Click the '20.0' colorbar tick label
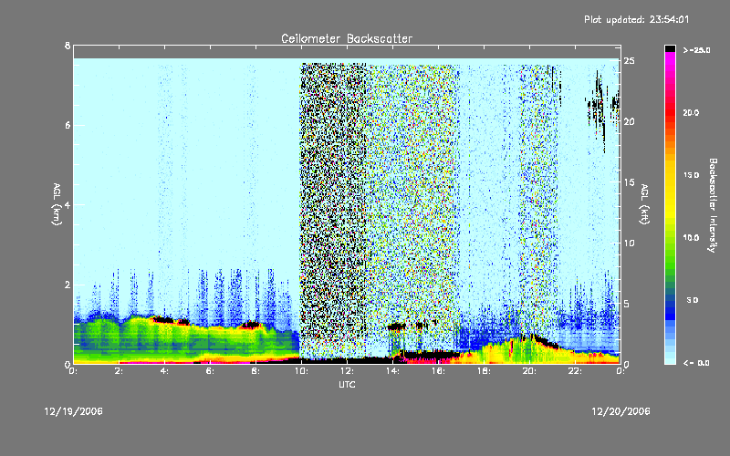730x456 pixels. tap(691, 113)
